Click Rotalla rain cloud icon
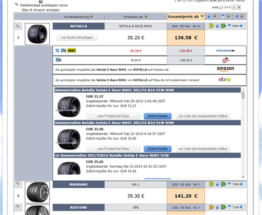Viewport: 262px width, 215px height. pyautogui.click(x=229, y=26)
